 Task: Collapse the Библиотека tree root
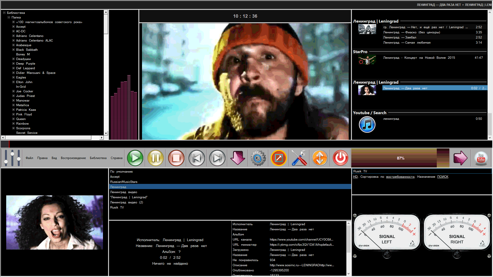pyautogui.click(x=4, y=13)
